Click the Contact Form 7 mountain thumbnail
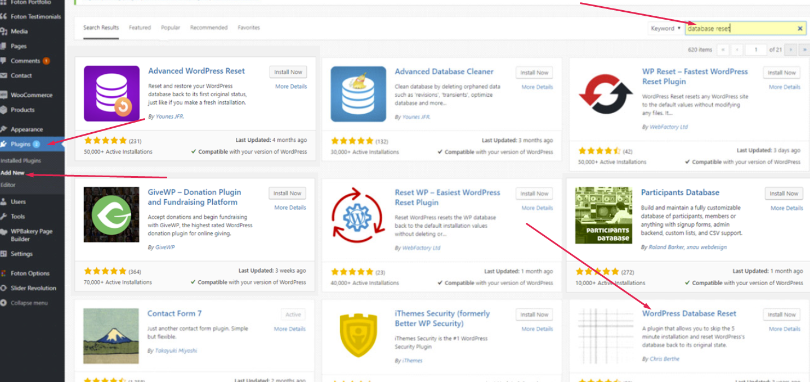The width and height of the screenshot is (810, 382). pyautogui.click(x=111, y=336)
